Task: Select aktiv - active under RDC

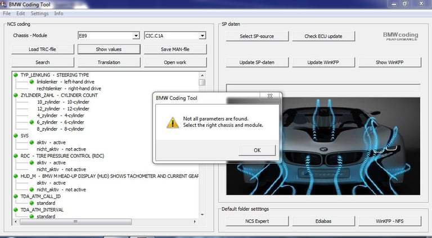Action: [x=51, y=162]
